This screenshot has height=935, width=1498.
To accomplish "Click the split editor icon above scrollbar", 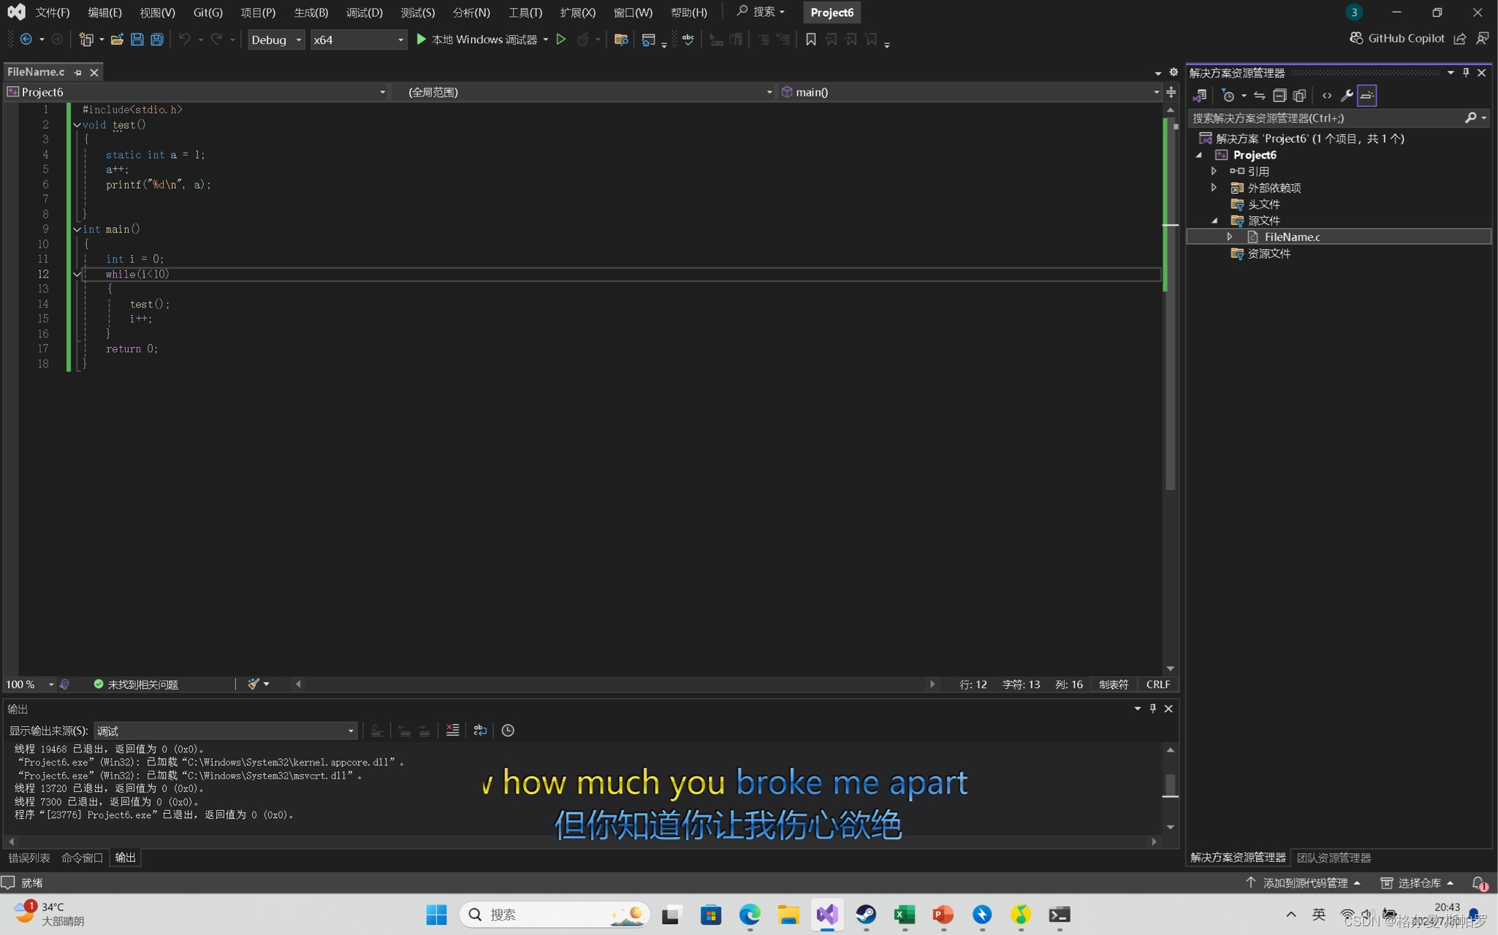I will pos(1171,92).
